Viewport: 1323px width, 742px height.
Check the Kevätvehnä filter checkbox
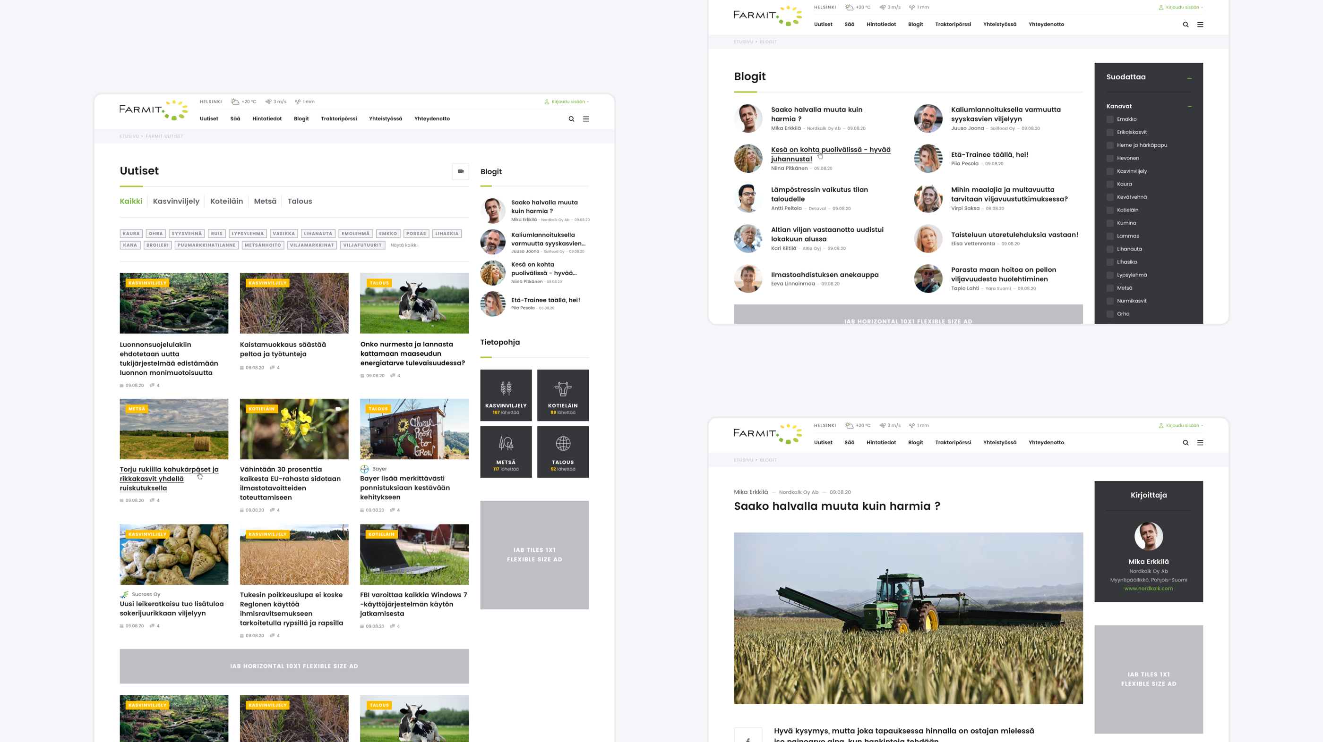pos(1110,197)
